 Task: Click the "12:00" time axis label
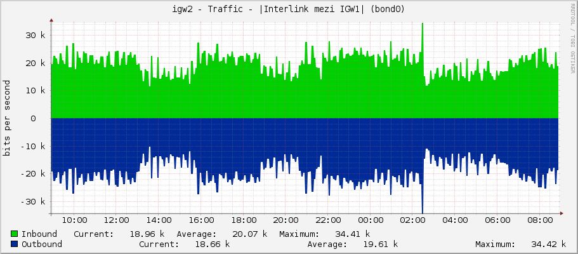point(117,220)
